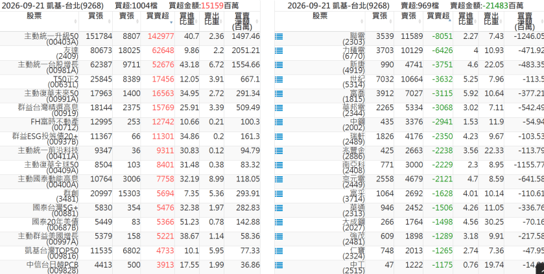Sort left table by 買張 column
This screenshot has height=274, width=544.
tap(95, 21)
